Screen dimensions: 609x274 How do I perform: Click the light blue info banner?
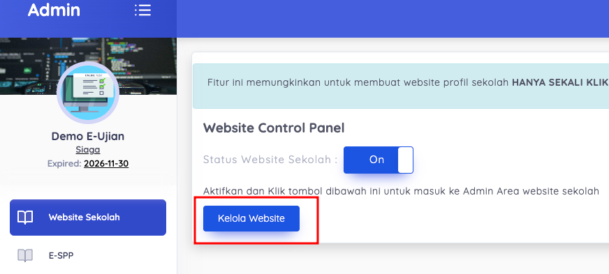pyautogui.click(x=401, y=86)
